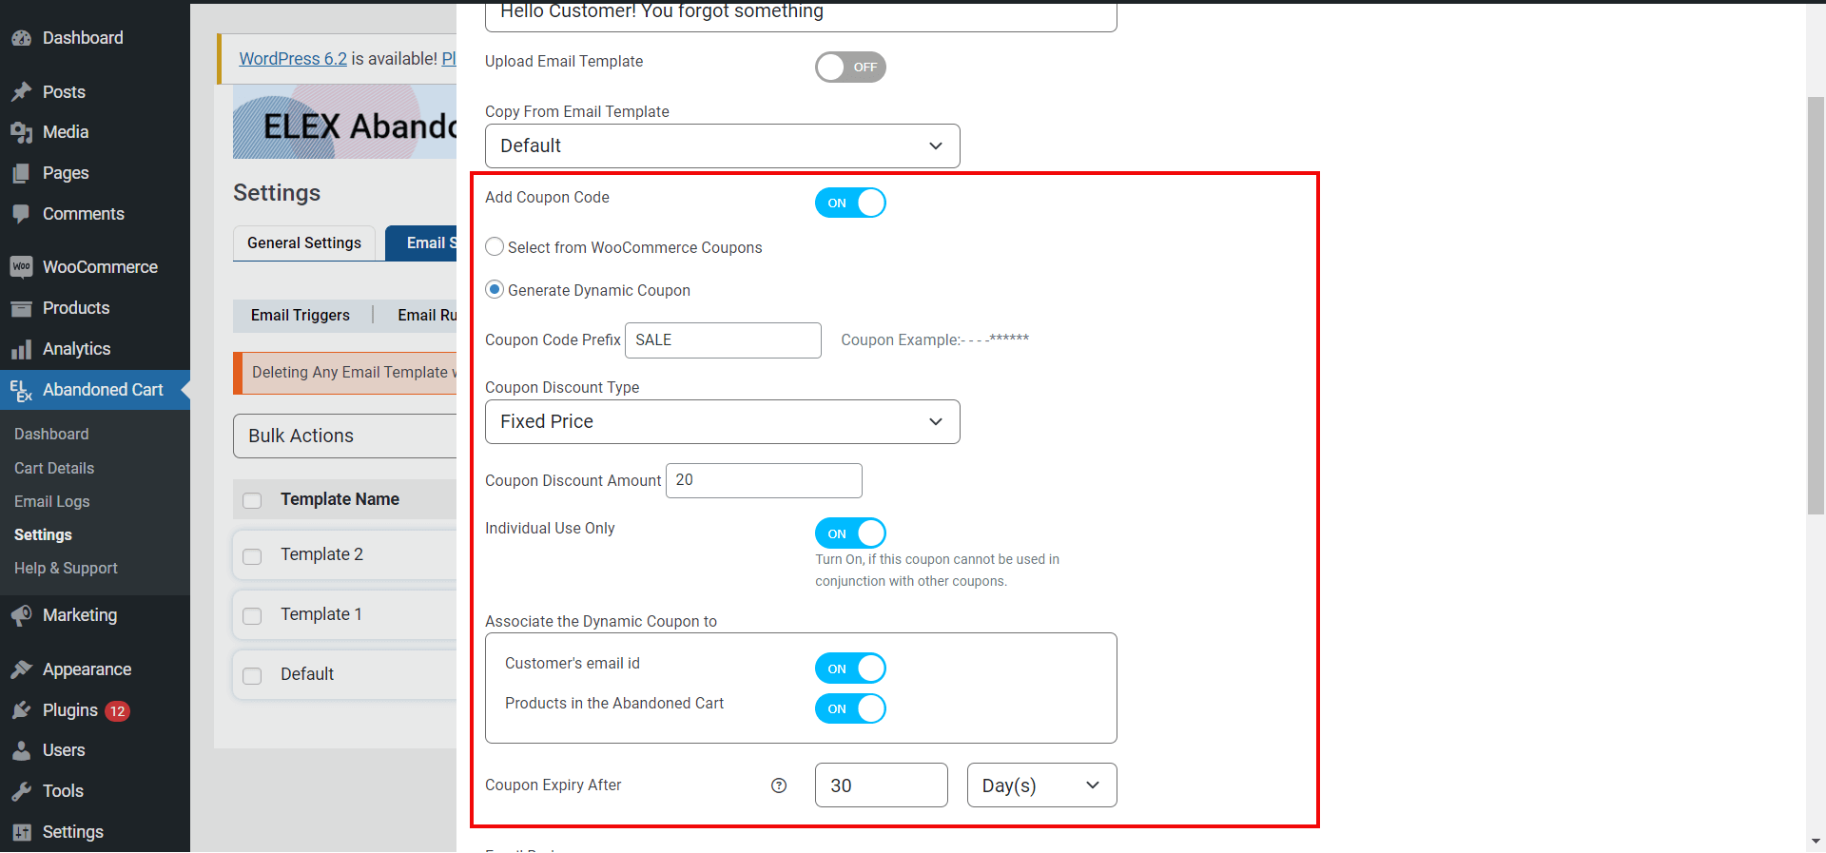Open the Day(s) expiry unit dropdown

pos(1041,785)
